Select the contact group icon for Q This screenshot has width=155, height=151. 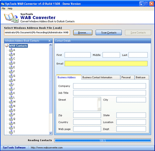point(11,119)
